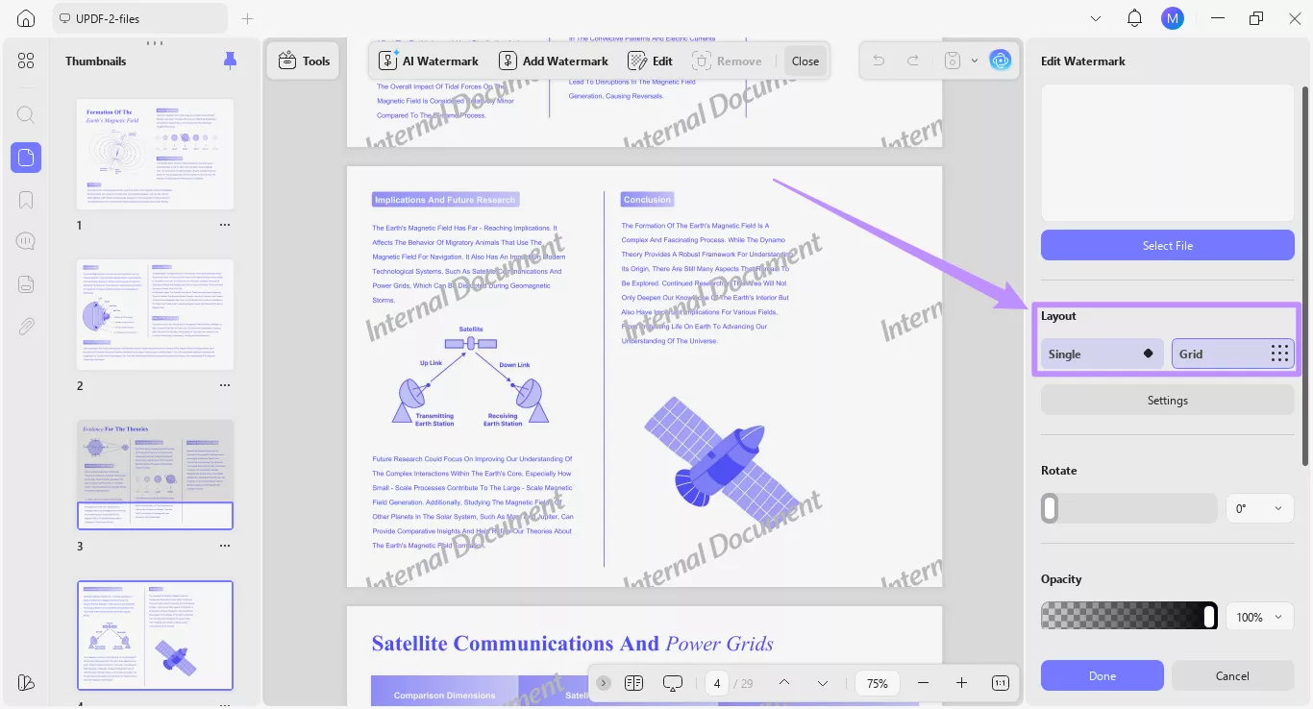Expand the save options dropdown arrow
The width and height of the screenshot is (1313, 709).
[975, 60]
